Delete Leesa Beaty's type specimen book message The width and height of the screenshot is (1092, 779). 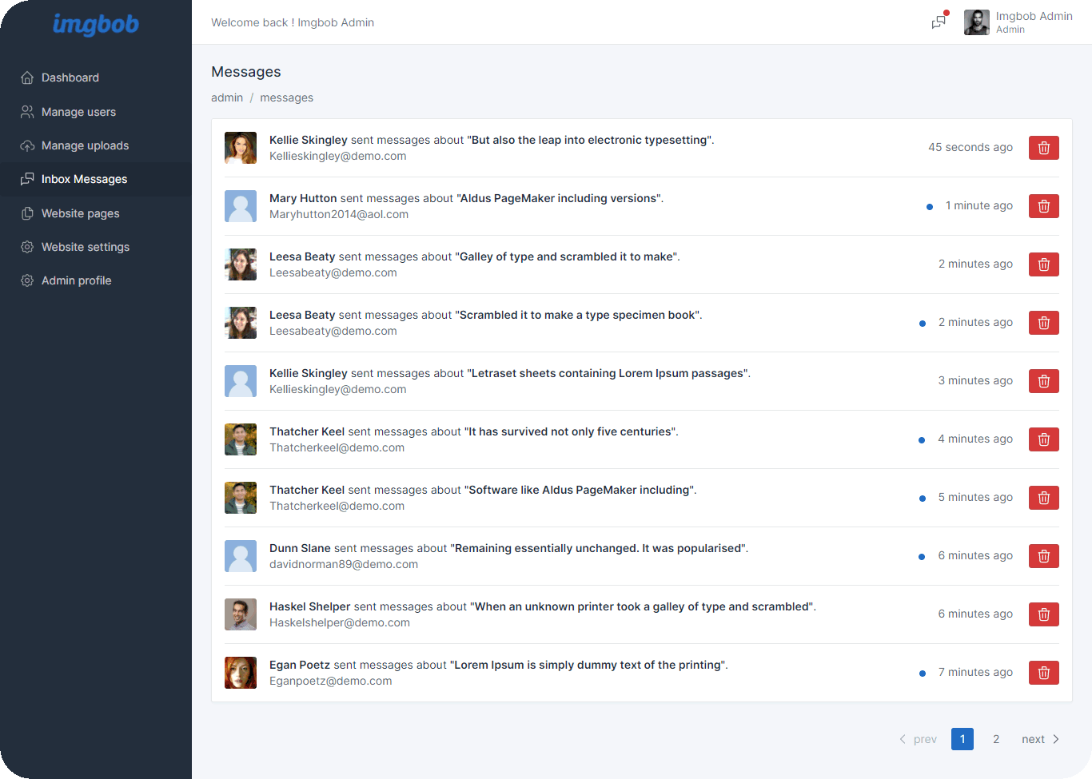point(1044,323)
